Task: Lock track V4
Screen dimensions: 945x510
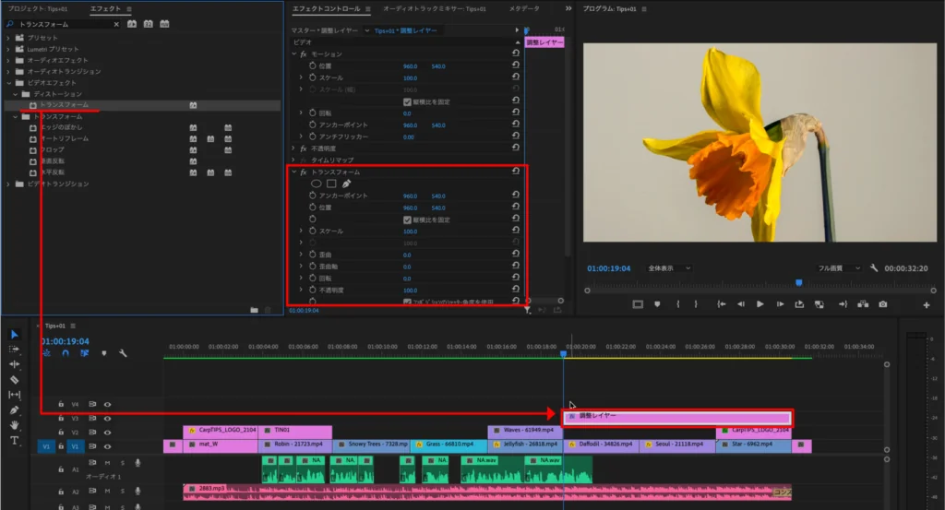Action: tap(61, 405)
